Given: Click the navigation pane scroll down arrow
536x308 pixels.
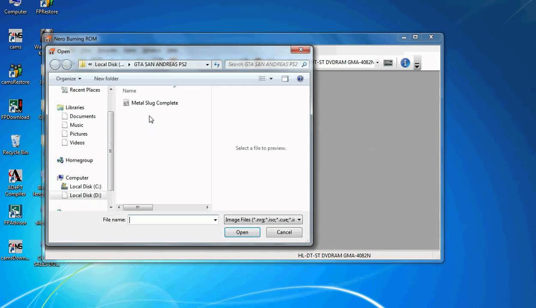Looking at the screenshot, I should (x=111, y=207).
